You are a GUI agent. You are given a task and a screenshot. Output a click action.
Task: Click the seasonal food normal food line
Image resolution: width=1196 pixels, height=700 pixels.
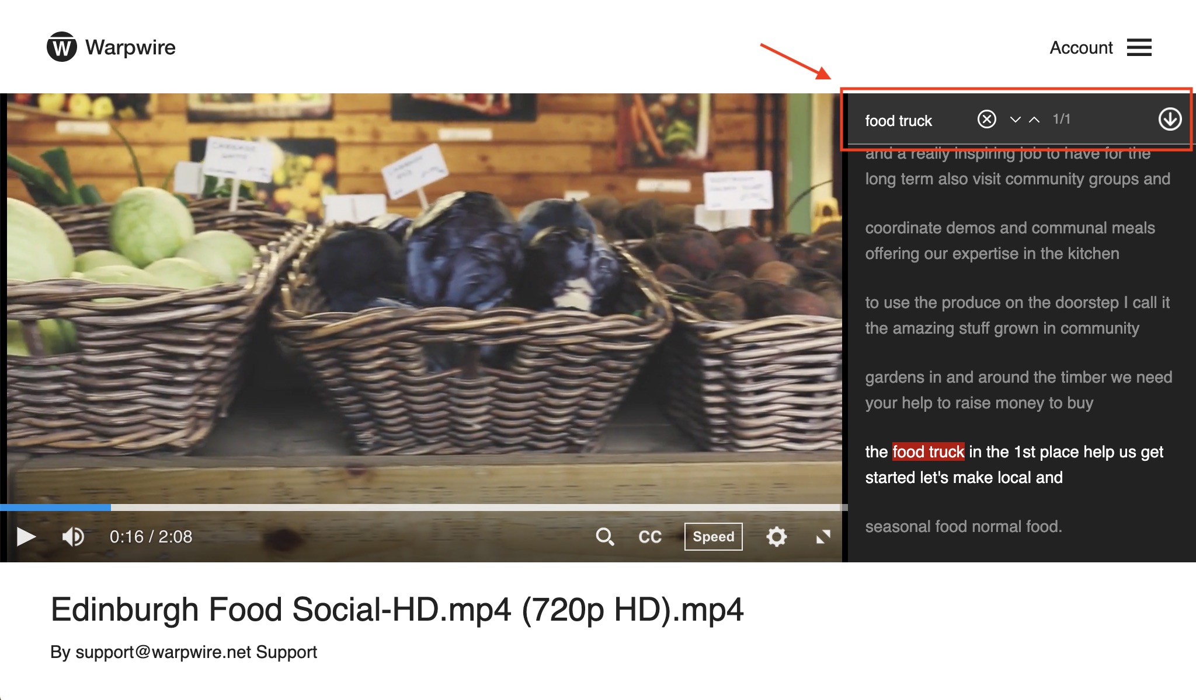963,526
